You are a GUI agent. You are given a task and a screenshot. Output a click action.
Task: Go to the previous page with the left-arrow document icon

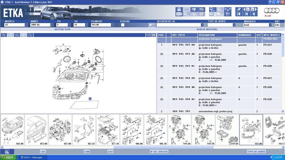pos(246,10)
